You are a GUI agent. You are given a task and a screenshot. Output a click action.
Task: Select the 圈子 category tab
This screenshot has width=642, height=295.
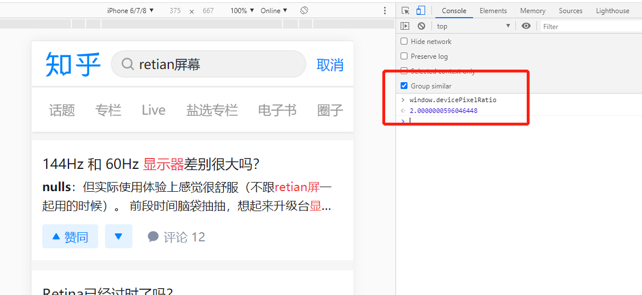point(330,110)
